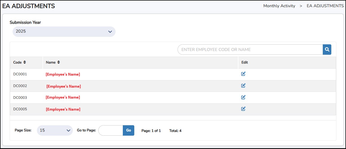Open the edit icon for DC0002

pyautogui.click(x=243, y=86)
